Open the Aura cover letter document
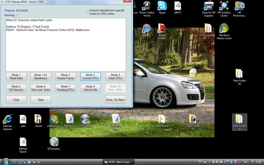Viewport: 264px width, 165px height. pyautogui.click(x=116, y=122)
